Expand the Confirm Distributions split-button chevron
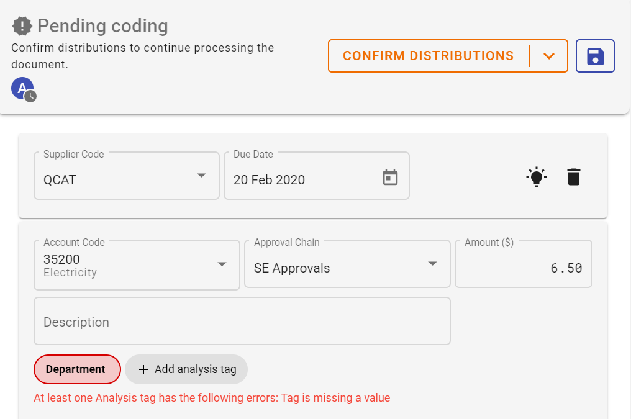The image size is (631, 419). tap(549, 56)
